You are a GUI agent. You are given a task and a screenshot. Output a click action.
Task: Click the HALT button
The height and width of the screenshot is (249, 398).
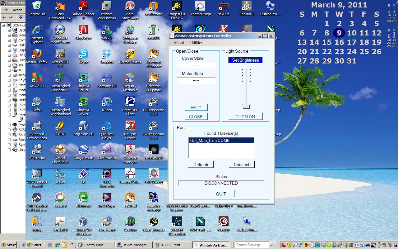pos(196,108)
